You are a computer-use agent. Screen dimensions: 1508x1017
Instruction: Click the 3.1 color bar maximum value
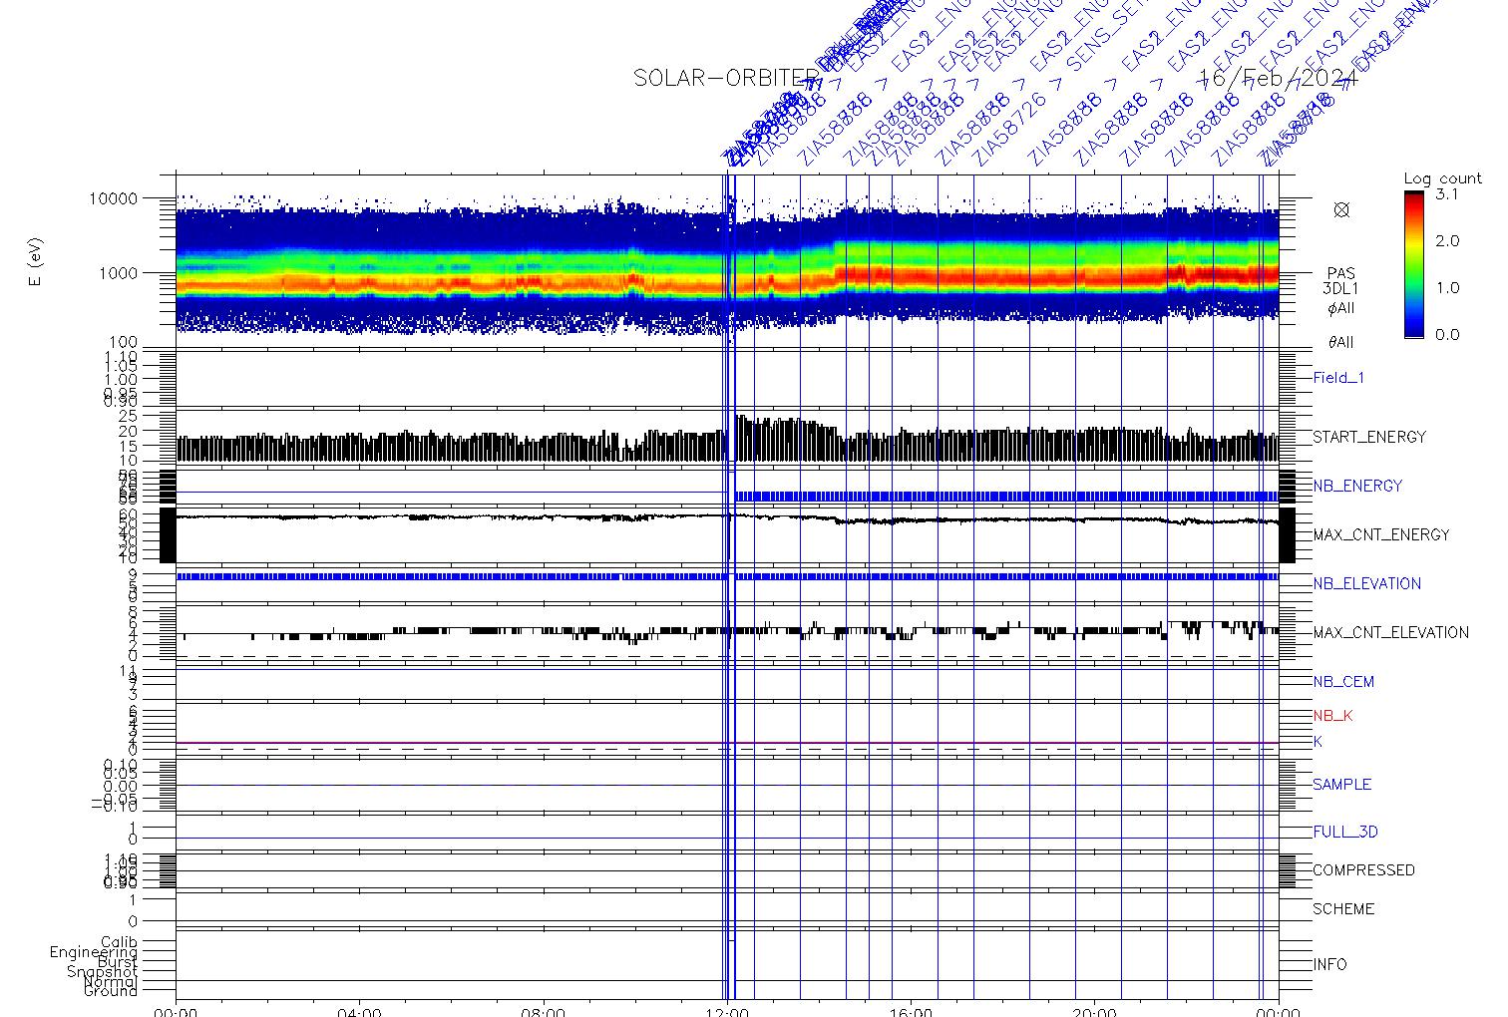[x=1446, y=194]
